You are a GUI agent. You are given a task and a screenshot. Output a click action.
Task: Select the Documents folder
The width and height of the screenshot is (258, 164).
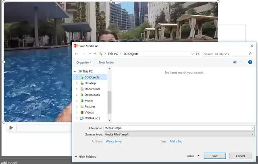click(x=92, y=89)
